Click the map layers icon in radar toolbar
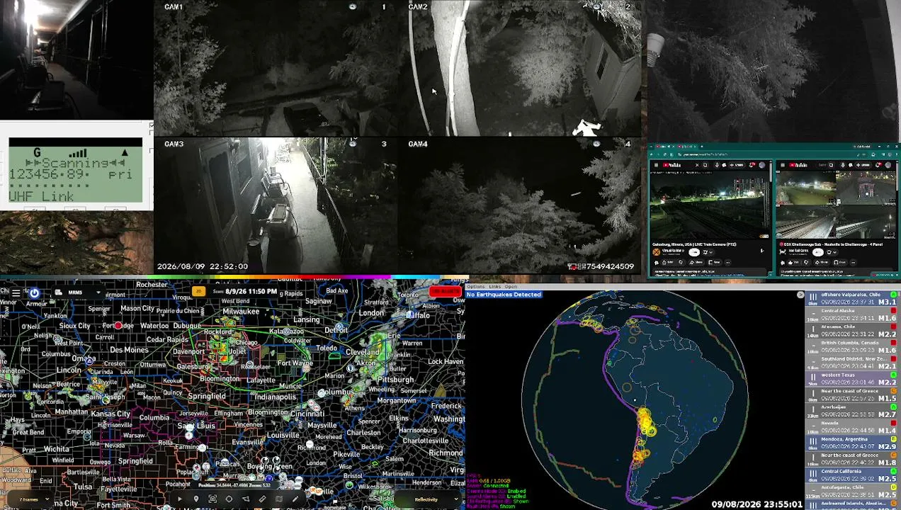The width and height of the screenshot is (901, 510). (x=279, y=499)
